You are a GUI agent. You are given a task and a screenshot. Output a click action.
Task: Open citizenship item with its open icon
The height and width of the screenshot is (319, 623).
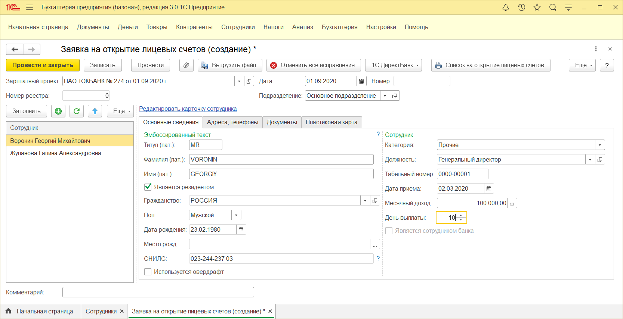click(375, 201)
